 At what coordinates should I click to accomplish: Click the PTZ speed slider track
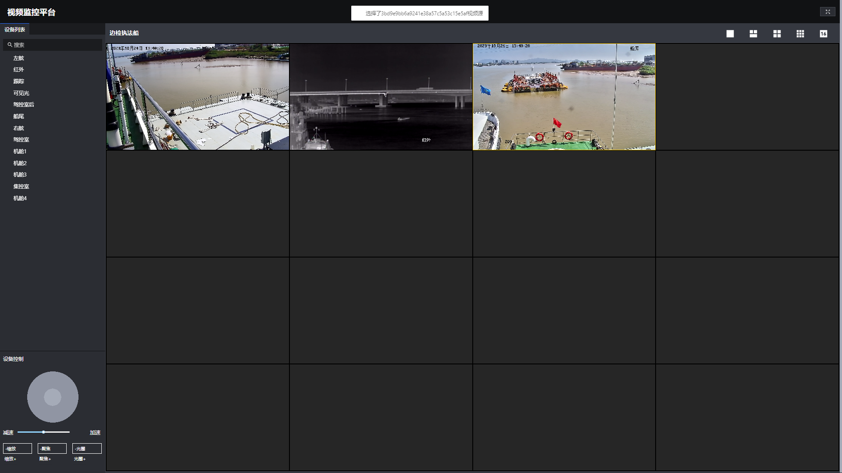[x=57, y=432]
